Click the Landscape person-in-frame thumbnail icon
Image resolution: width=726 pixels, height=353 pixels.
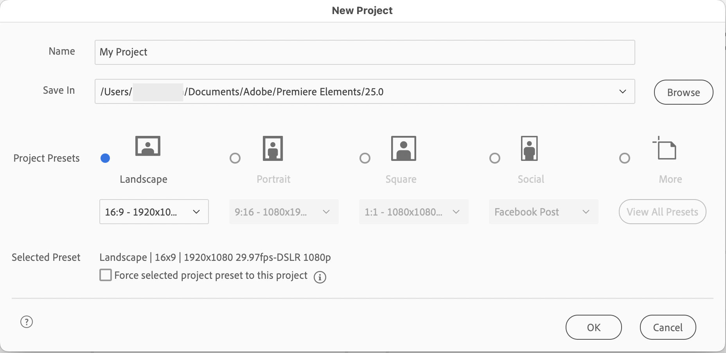147,146
